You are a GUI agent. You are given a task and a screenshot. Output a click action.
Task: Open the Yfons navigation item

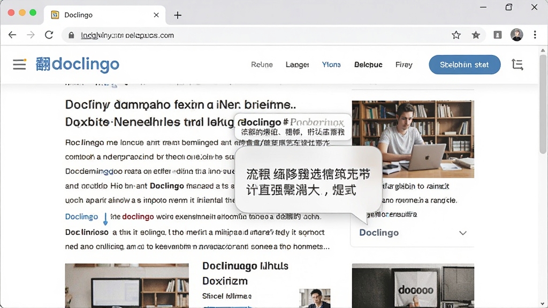pyautogui.click(x=331, y=65)
